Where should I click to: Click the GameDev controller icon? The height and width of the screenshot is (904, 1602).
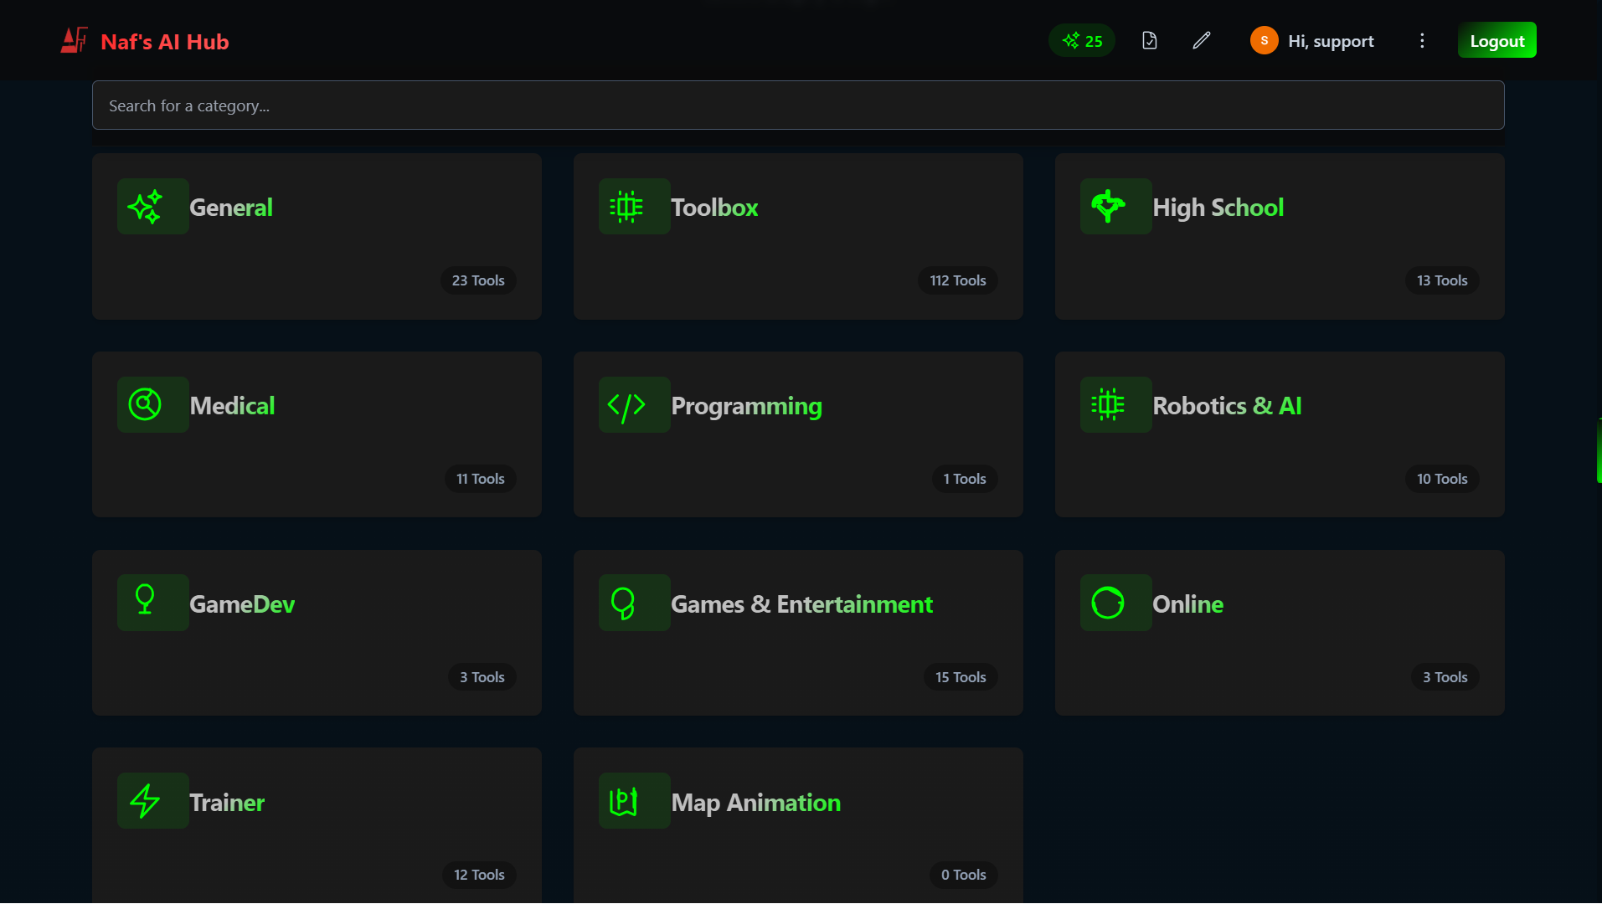[x=152, y=602]
